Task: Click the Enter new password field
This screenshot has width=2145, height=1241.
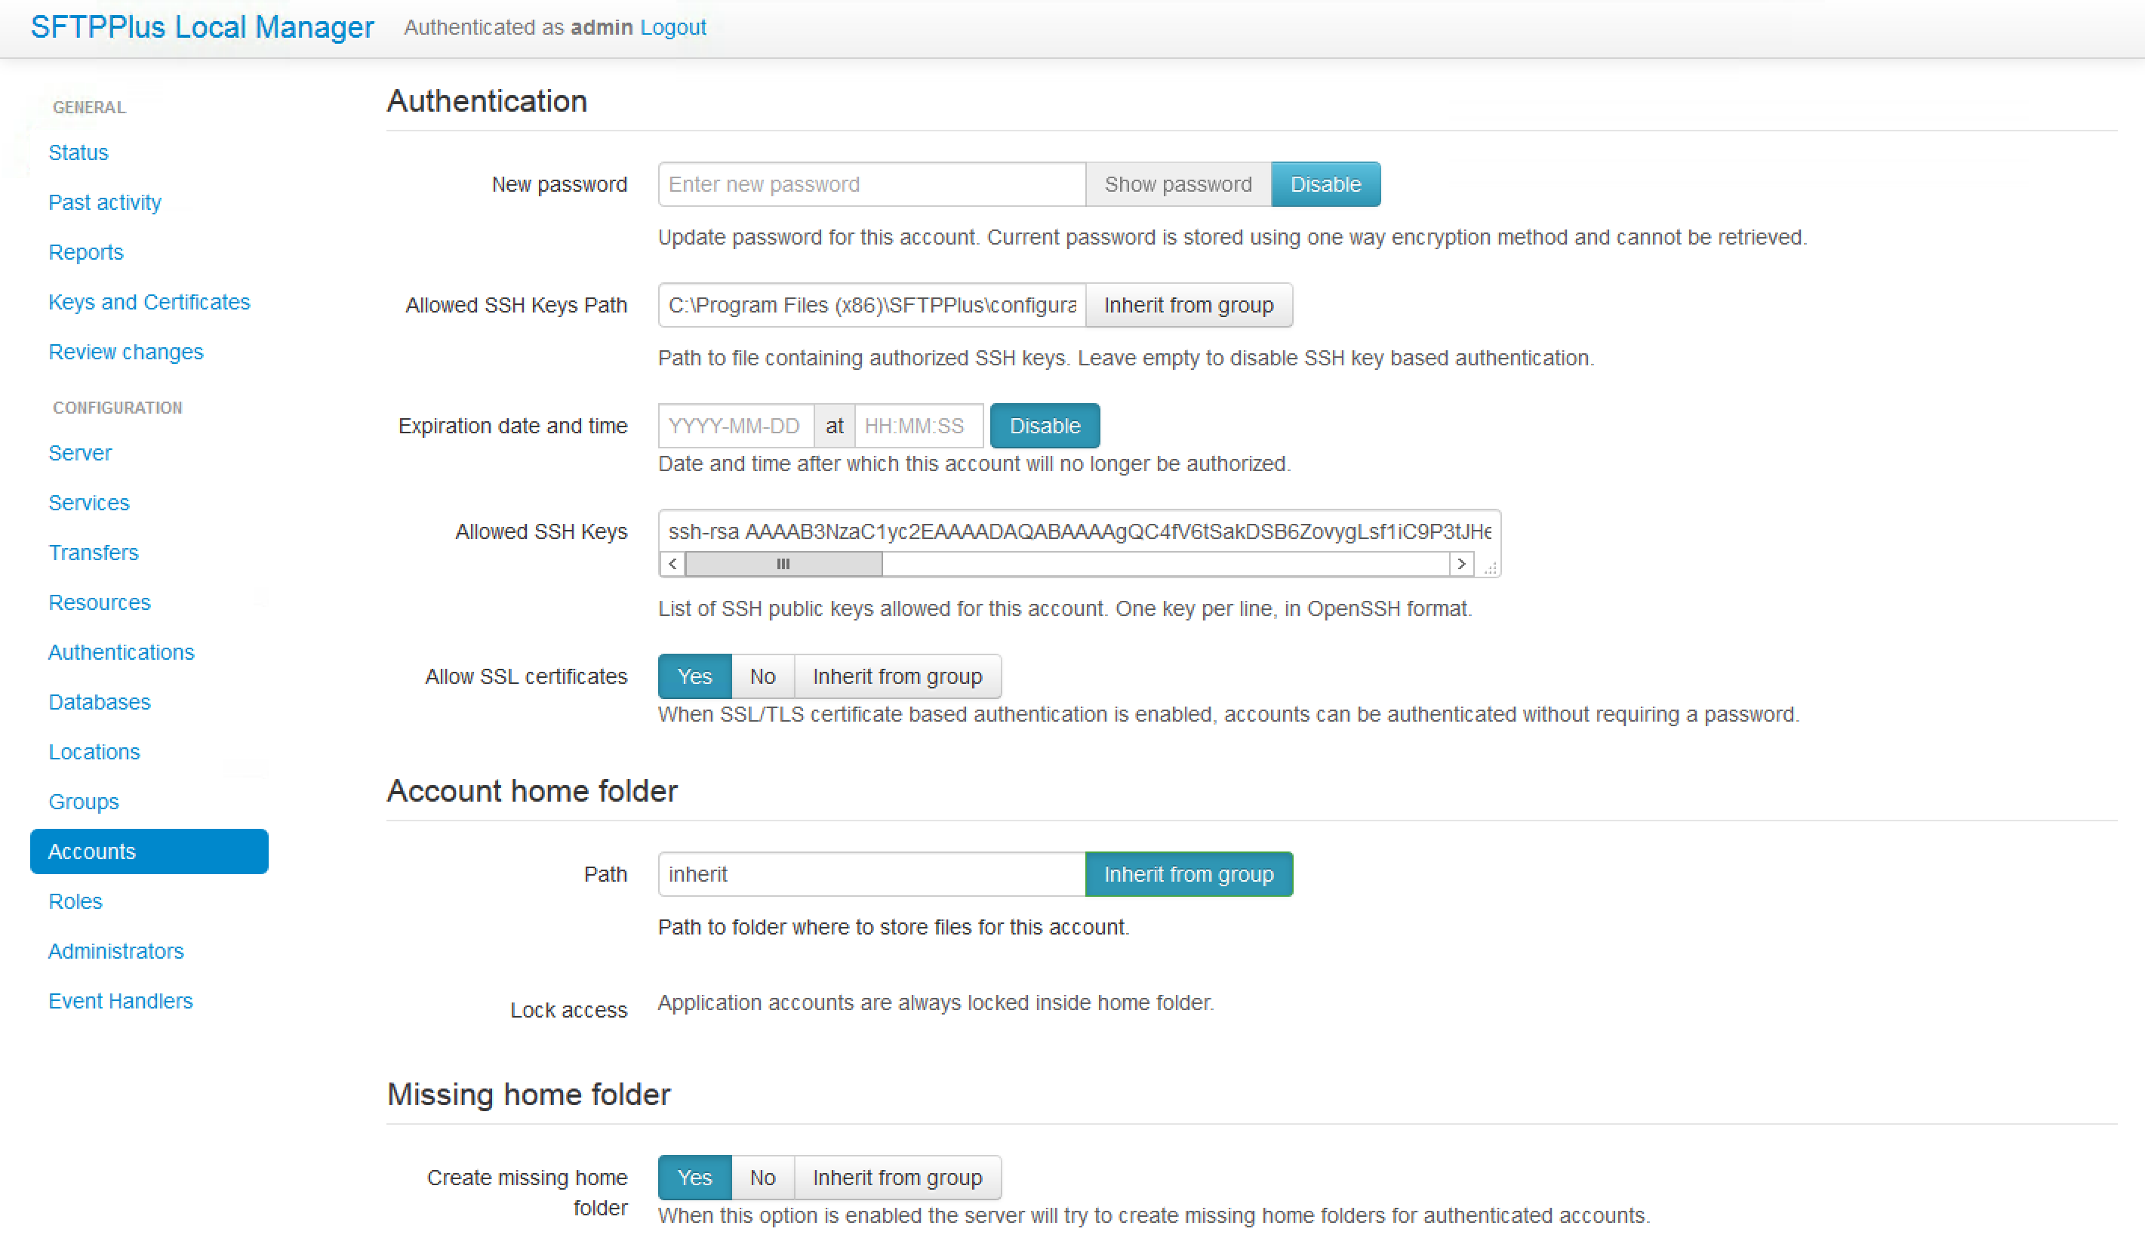Action: (871, 184)
